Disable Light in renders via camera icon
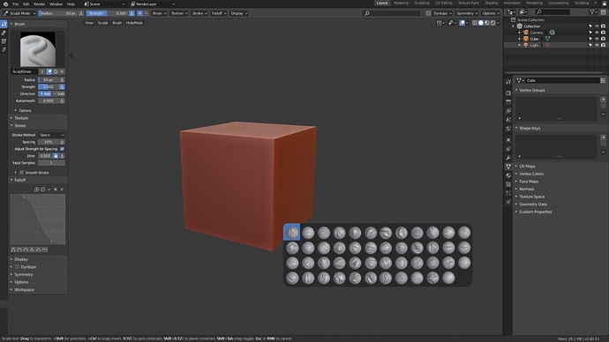The image size is (609, 342). tap(603, 45)
